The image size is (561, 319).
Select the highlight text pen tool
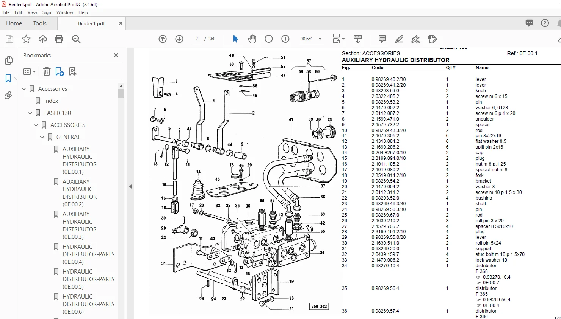click(399, 39)
